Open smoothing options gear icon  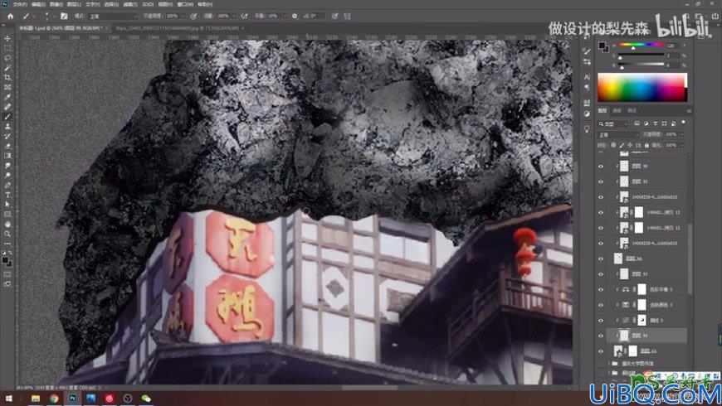(295, 16)
